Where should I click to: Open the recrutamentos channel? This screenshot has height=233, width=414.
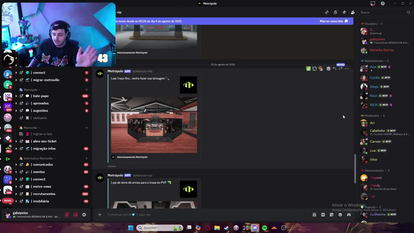(x=53, y=194)
